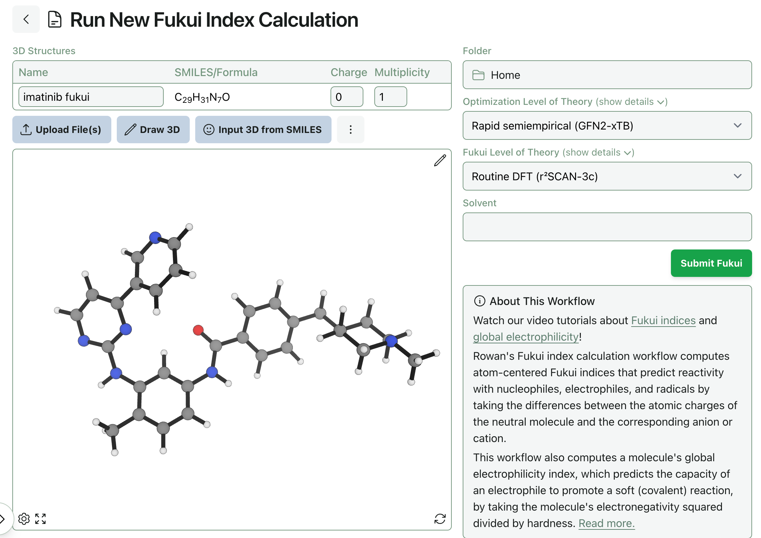
Task: Go back with the left chevron button
Action: (x=26, y=19)
